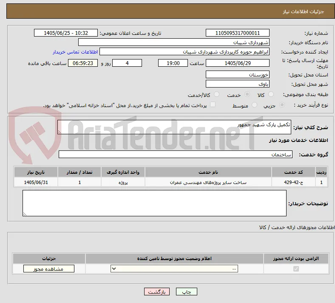Click the buyer notes resize handle

coord(25,214)
